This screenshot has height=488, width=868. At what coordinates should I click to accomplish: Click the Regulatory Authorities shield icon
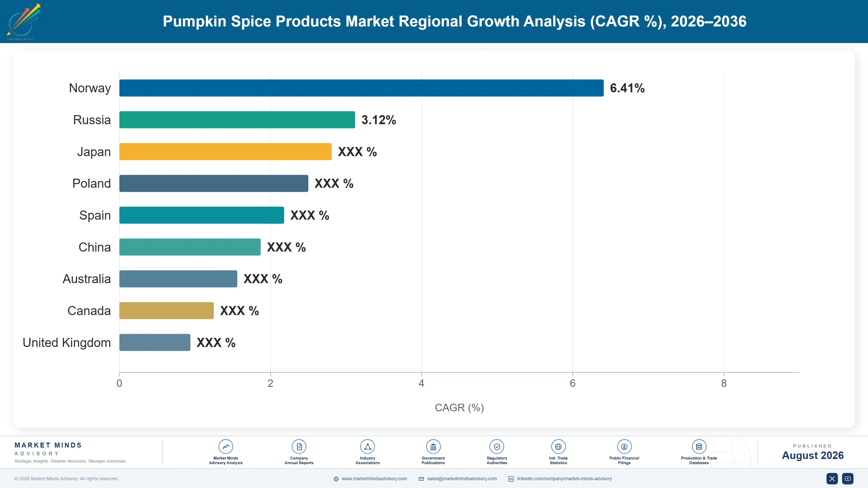[497, 447]
